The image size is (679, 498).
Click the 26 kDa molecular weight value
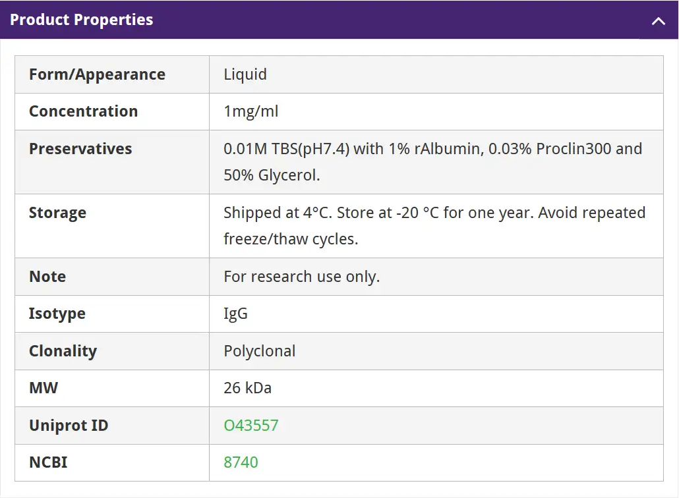[x=247, y=388]
